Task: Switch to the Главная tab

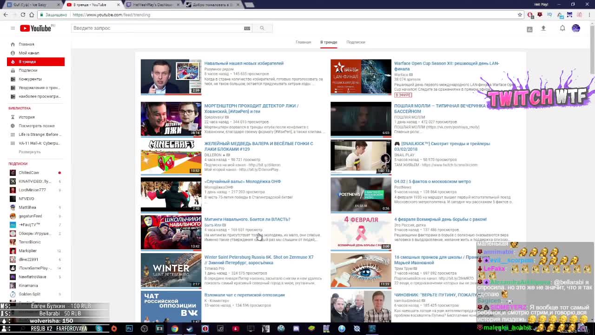Action: coord(303,42)
